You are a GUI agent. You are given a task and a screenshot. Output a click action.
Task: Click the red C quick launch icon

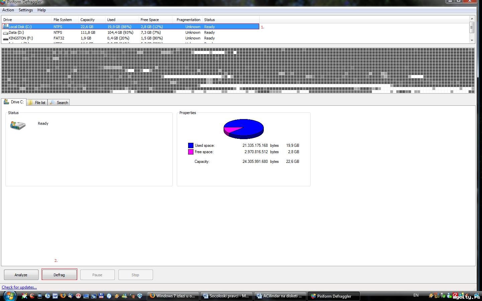pos(32,296)
